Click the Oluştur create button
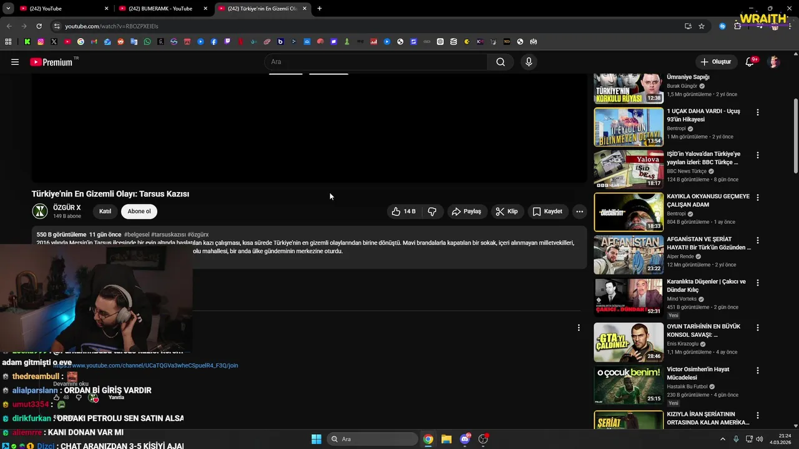799x449 pixels. click(x=716, y=62)
